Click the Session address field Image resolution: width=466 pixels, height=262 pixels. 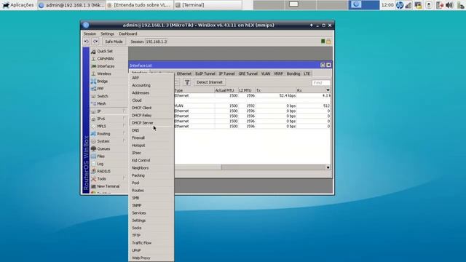point(157,41)
